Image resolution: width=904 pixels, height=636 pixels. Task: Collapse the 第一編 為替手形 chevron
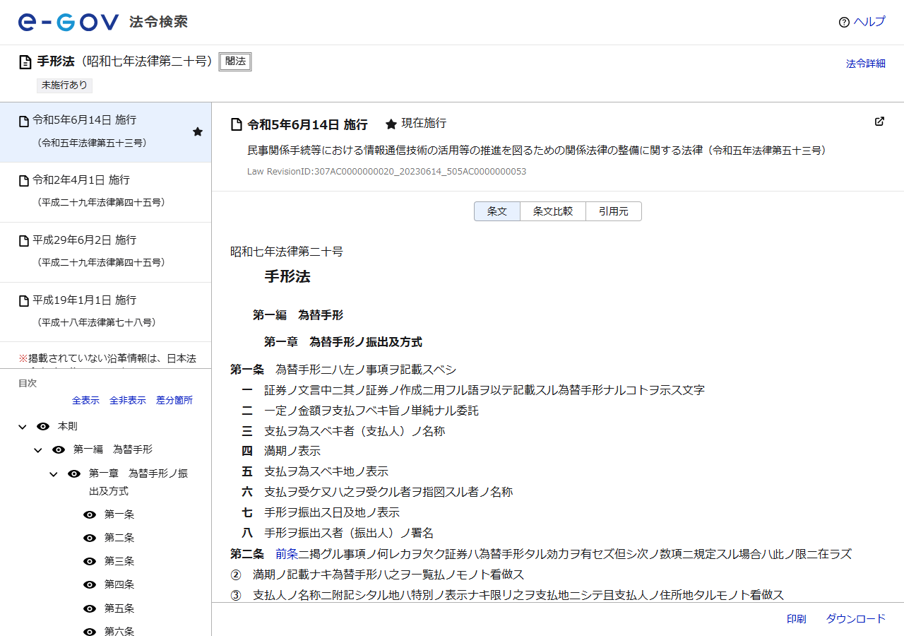[x=38, y=450]
